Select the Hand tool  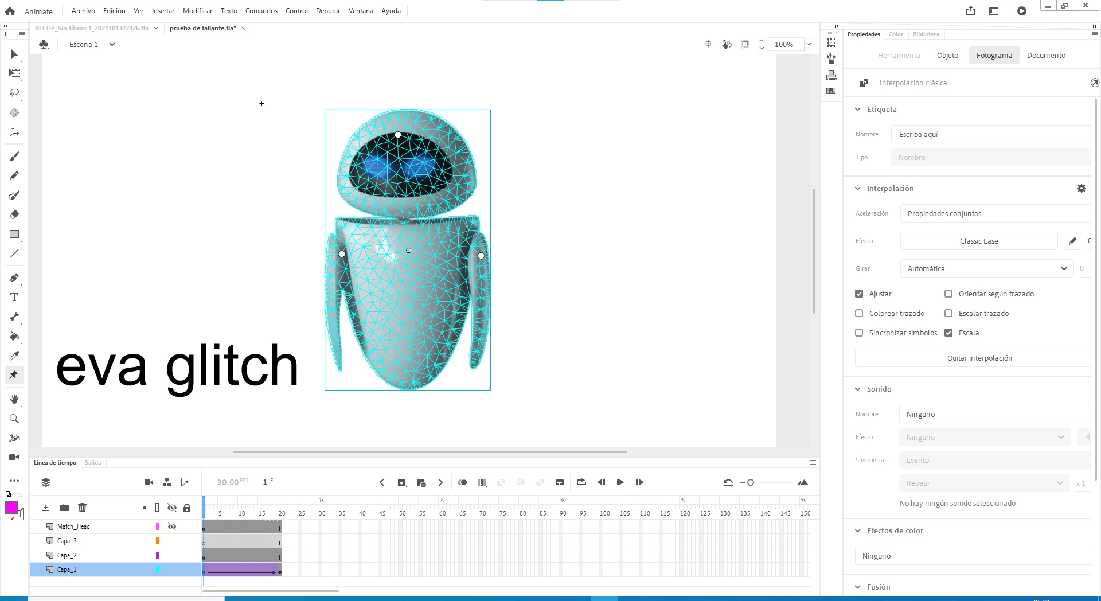[14, 399]
